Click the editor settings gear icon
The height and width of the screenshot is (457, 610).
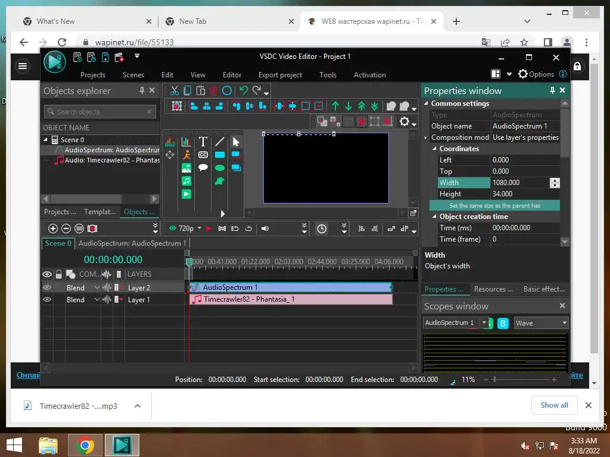coord(404,121)
